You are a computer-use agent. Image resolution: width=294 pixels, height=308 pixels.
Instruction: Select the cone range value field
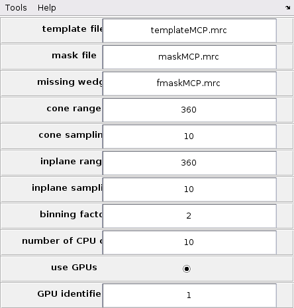189,110
